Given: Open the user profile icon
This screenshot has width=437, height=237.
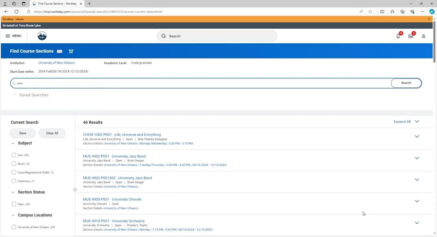Looking at the screenshot, I should [423, 36].
